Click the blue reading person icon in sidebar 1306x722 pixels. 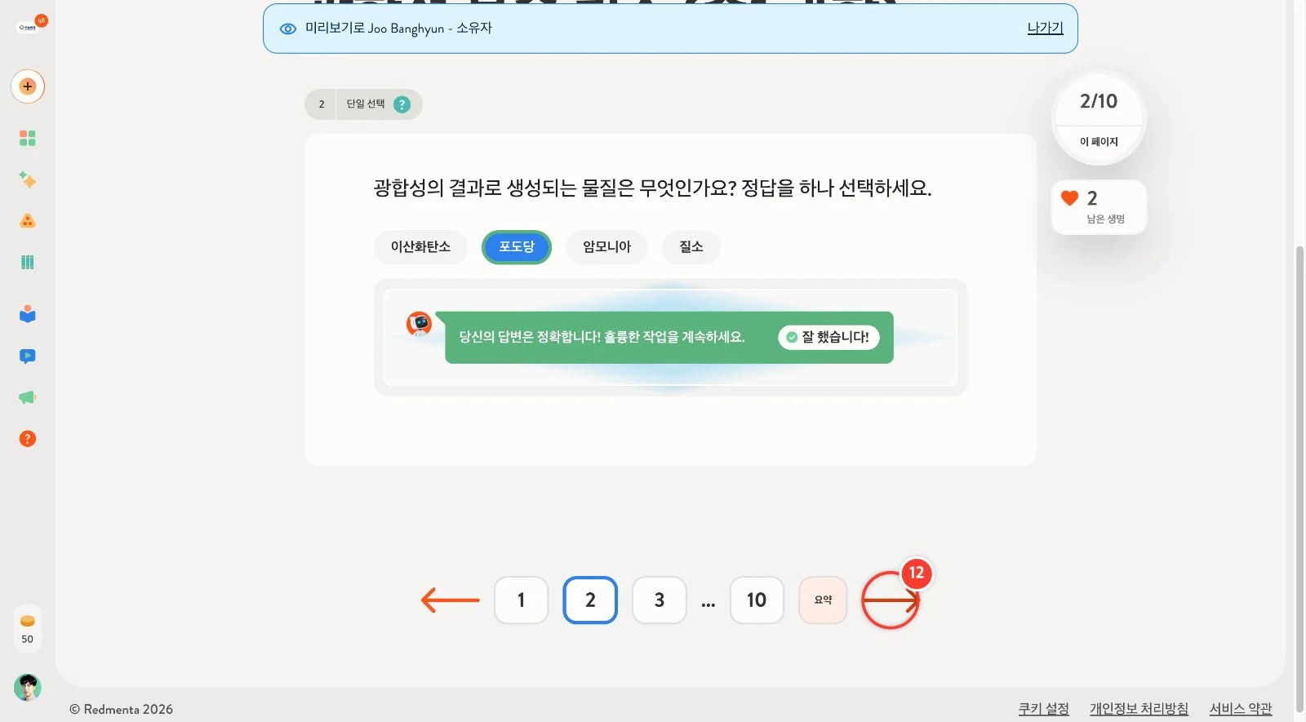click(28, 314)
